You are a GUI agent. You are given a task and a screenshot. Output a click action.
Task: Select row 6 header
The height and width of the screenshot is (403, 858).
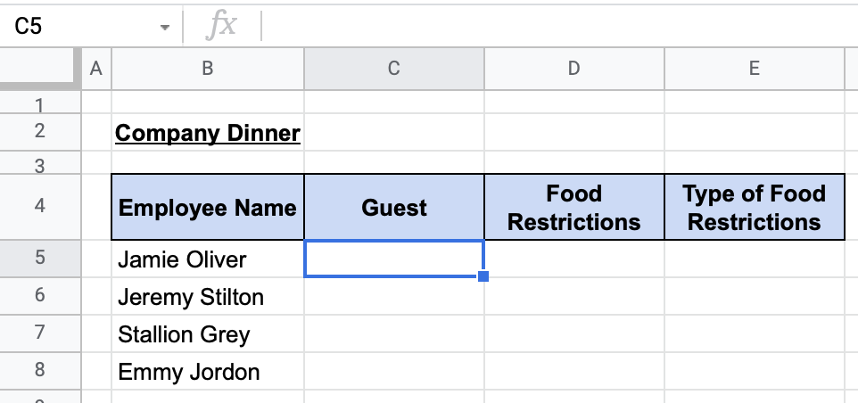39,295
